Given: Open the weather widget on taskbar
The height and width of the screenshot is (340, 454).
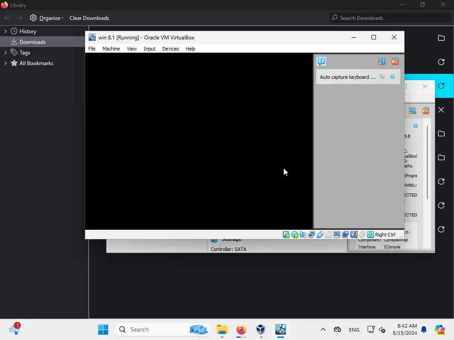Looking at the screenshot, I should click(15, 329).
